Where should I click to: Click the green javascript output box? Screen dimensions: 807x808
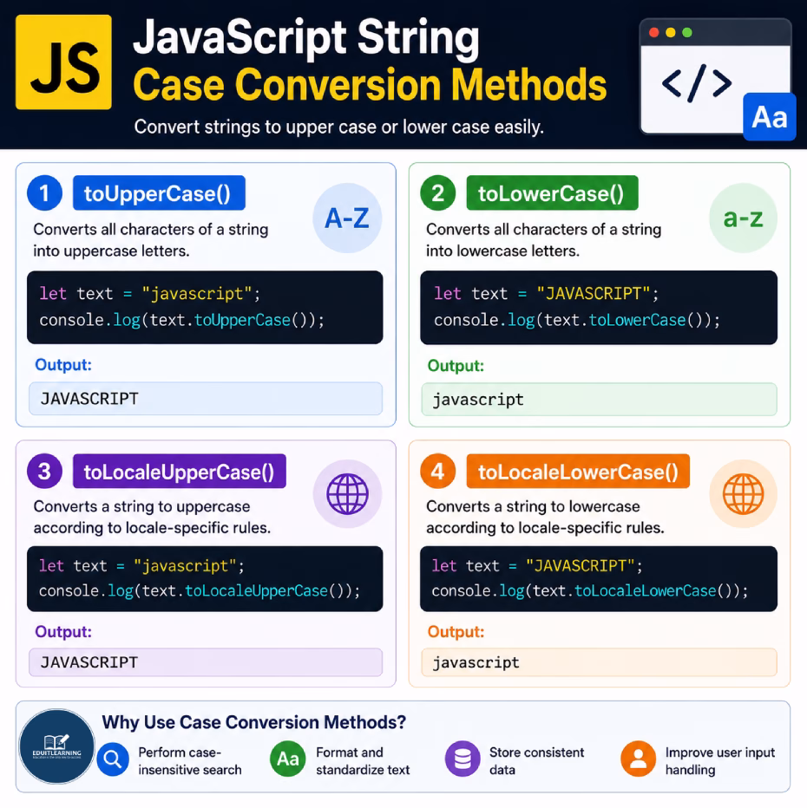click(600, 400)
